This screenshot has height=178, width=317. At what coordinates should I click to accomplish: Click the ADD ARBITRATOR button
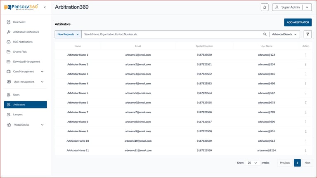298,22
